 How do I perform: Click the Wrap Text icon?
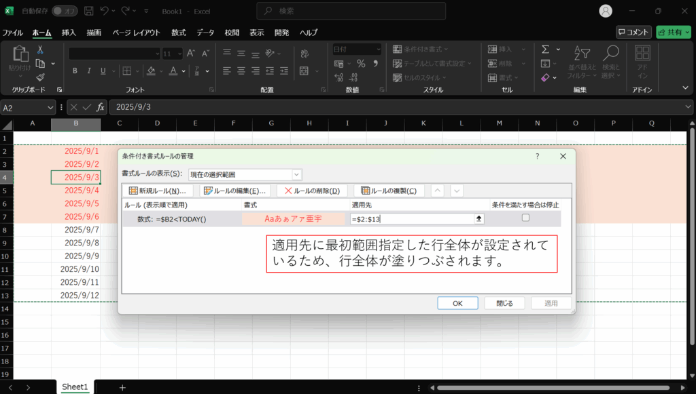[x=304, y=53]
